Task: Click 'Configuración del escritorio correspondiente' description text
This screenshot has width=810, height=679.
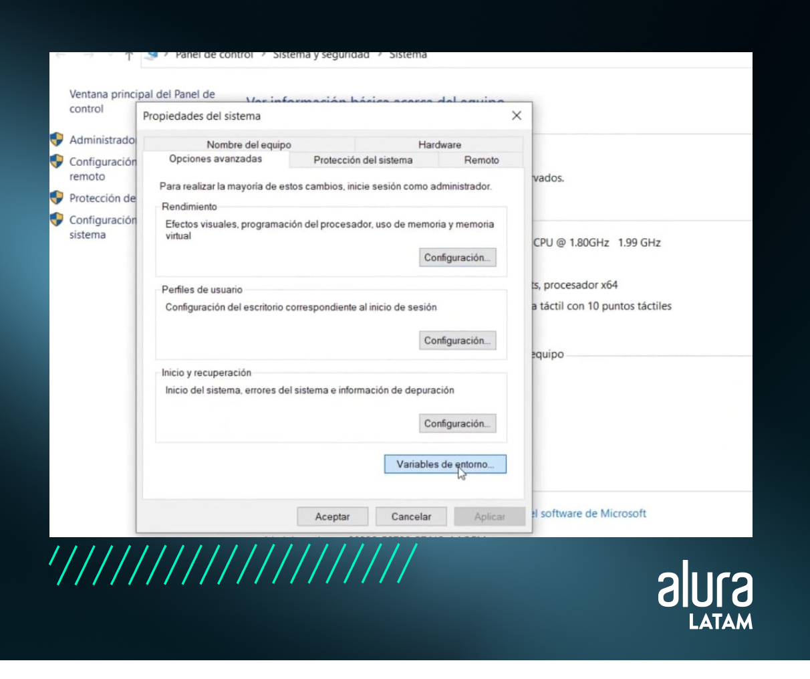Action: coord(301,307)
